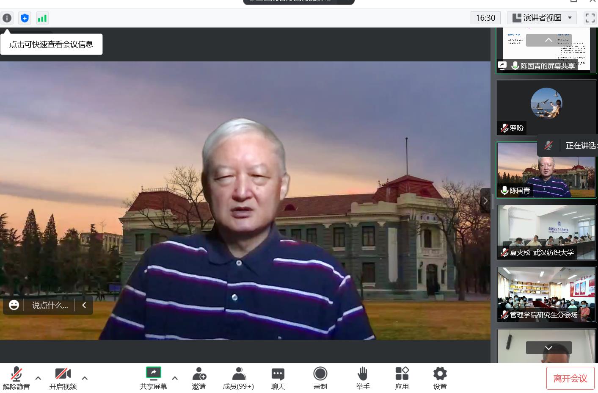Open the Apps (应用) icon

402,378
